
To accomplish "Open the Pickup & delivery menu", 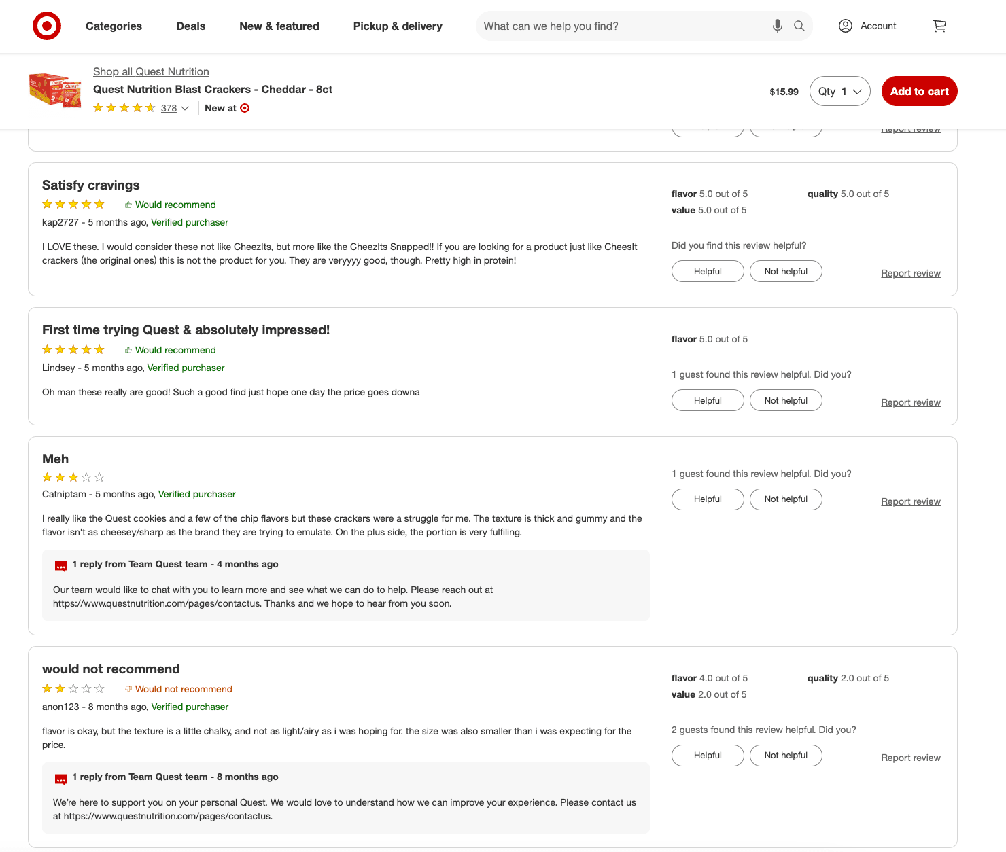I will pyautogui.click(x=398, y=26).
